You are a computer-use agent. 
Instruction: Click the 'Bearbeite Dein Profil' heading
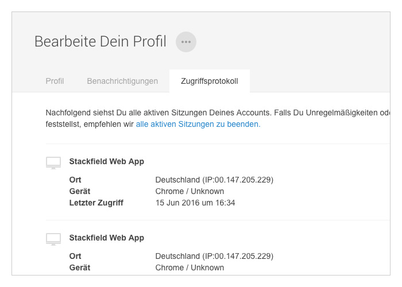coord(100,42)
